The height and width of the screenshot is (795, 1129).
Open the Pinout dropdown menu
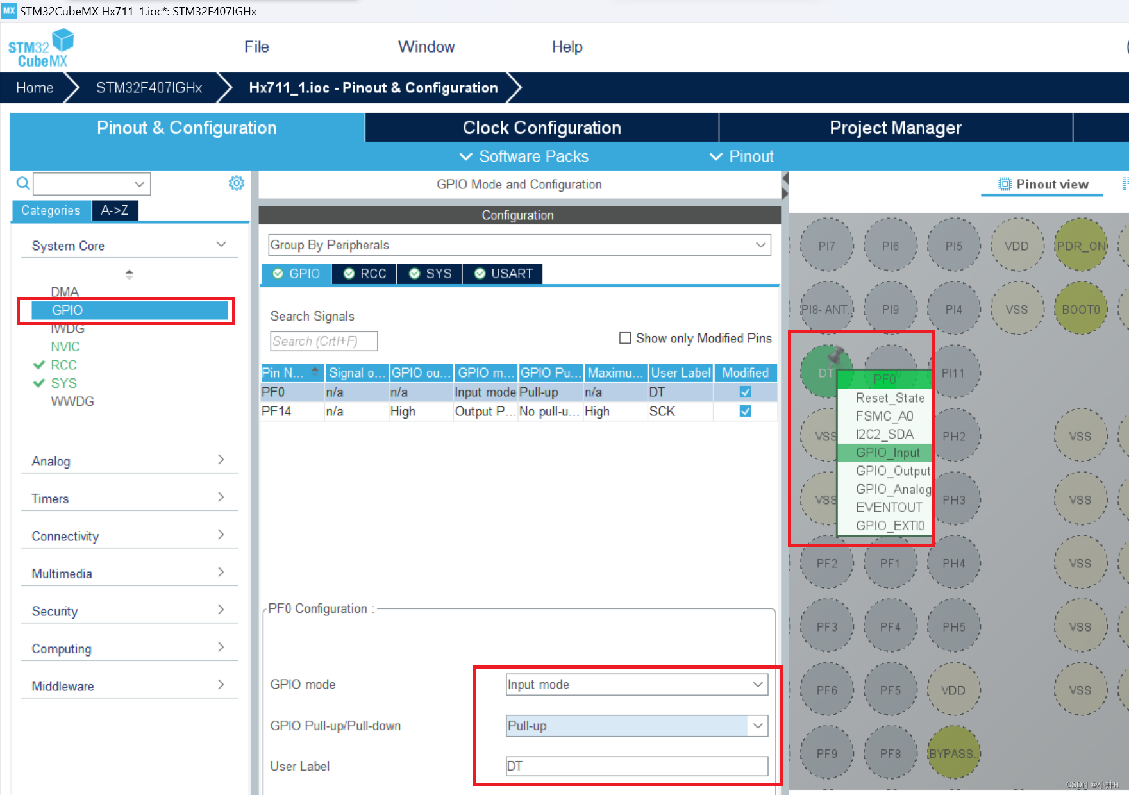[x=742, y=156]
